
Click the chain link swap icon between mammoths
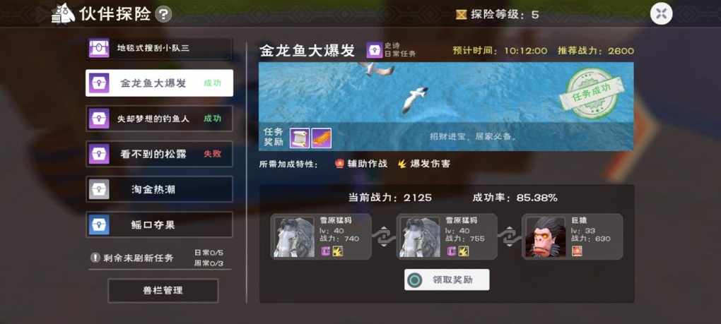point(384,236)
